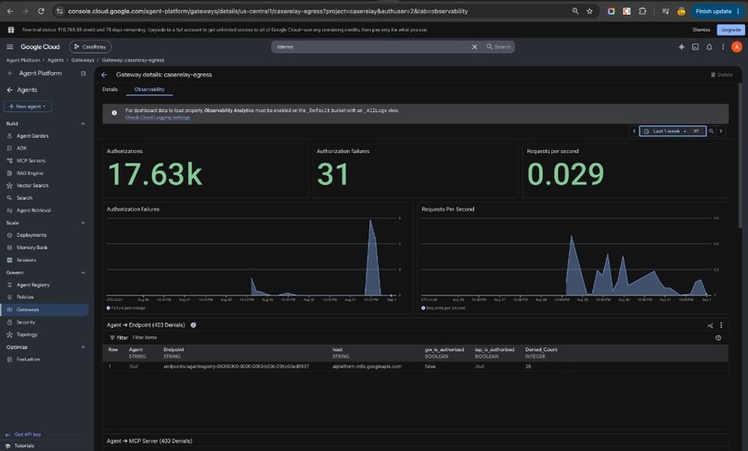The height and width of the screenshot is (451, 748).
Task: Open Memory Bank in sidebar
Action: point(32,247)
